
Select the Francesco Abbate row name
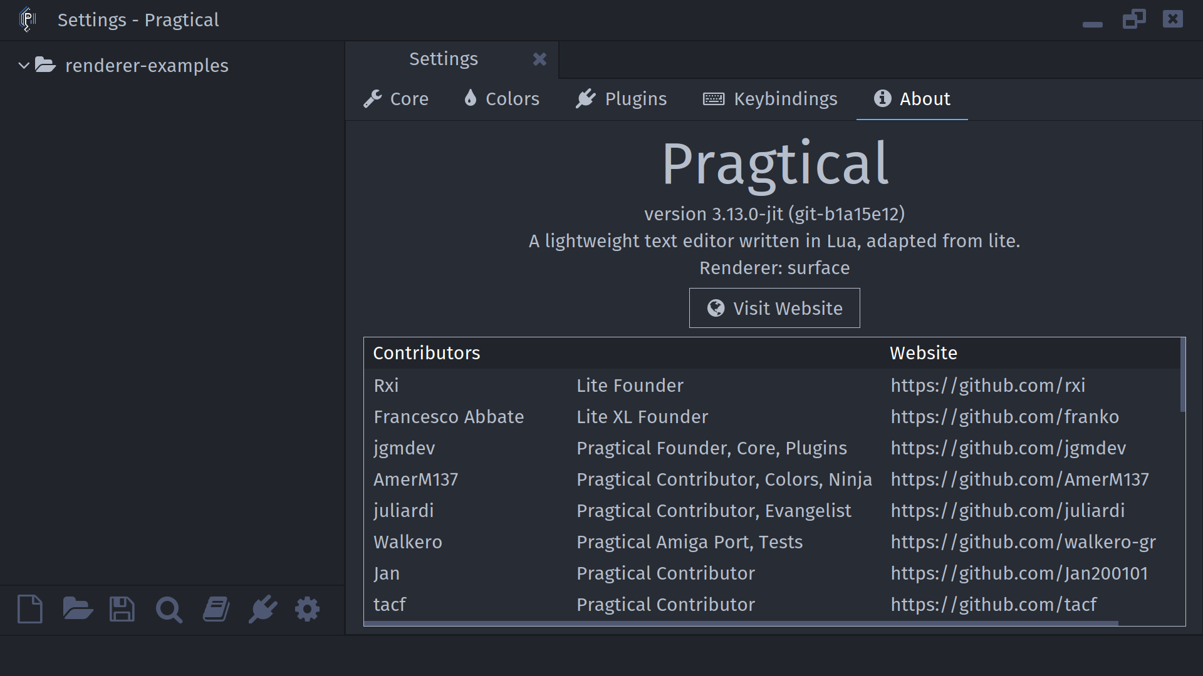point(449,417)
